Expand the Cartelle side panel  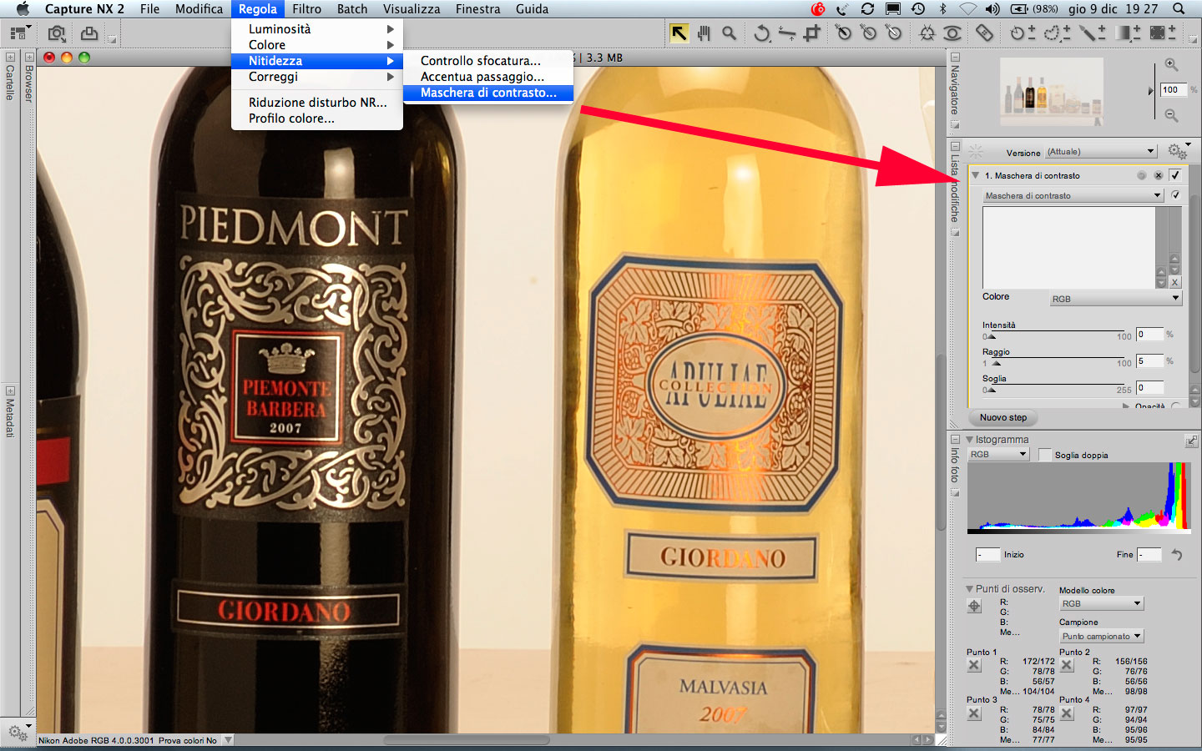tap(10, 58)
